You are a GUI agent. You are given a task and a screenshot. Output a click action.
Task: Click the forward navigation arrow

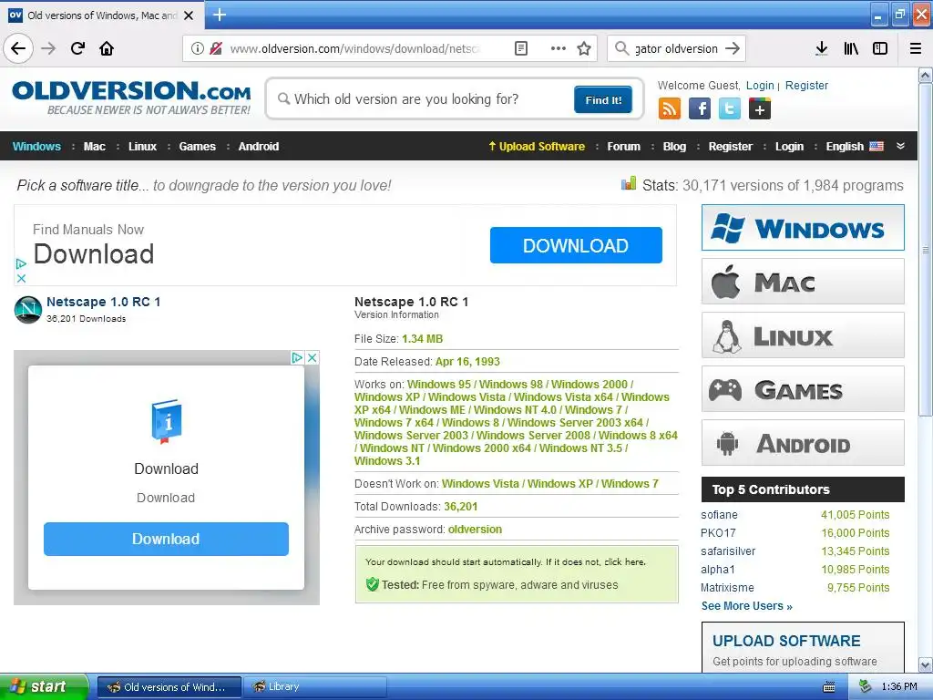click(48, 48)
